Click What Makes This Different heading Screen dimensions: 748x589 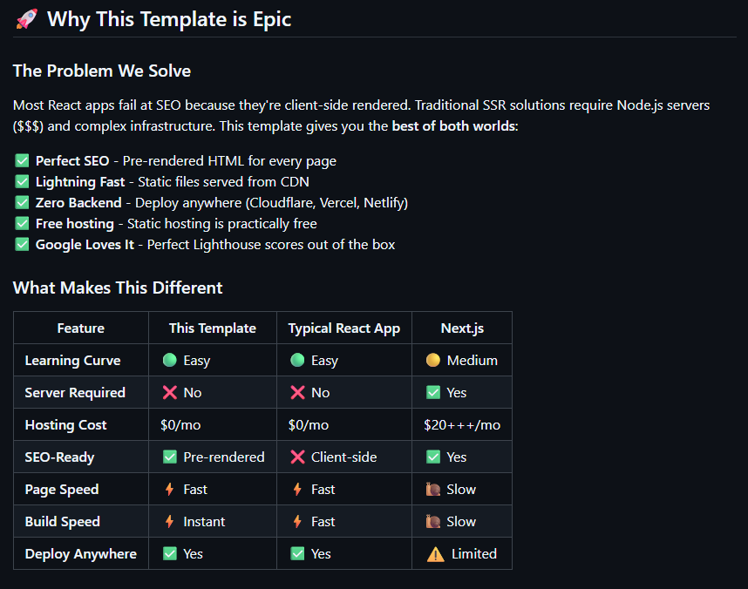118,288
